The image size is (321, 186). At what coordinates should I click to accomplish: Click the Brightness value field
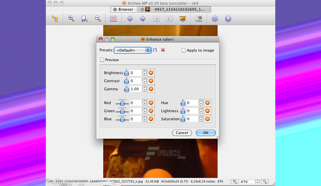[x=136, y=73]
